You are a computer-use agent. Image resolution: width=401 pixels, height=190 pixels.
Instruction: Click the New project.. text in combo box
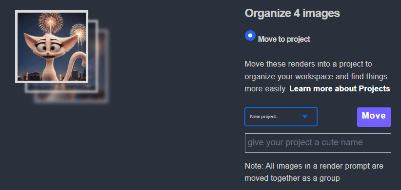point(264,117)
